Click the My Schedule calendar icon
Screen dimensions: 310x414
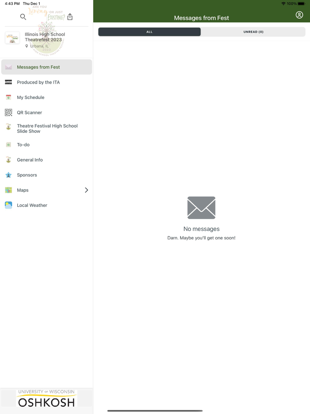click(x=8, y=97)
